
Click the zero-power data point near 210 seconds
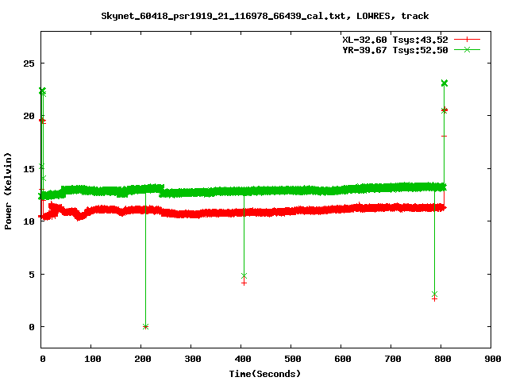pos(145,326)
